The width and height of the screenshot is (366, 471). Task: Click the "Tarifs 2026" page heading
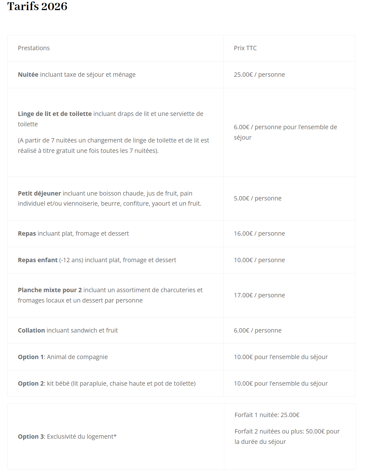37,6
